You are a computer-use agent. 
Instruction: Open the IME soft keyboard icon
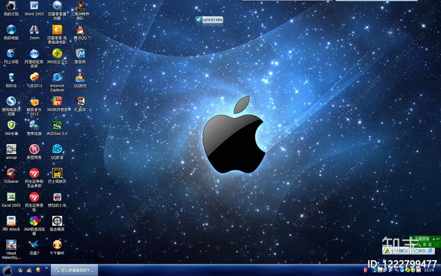point(436,245)
